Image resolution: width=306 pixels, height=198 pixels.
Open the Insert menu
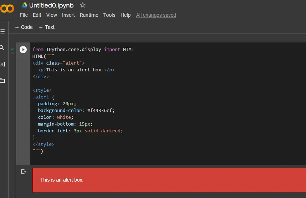(x=68, y=15)
